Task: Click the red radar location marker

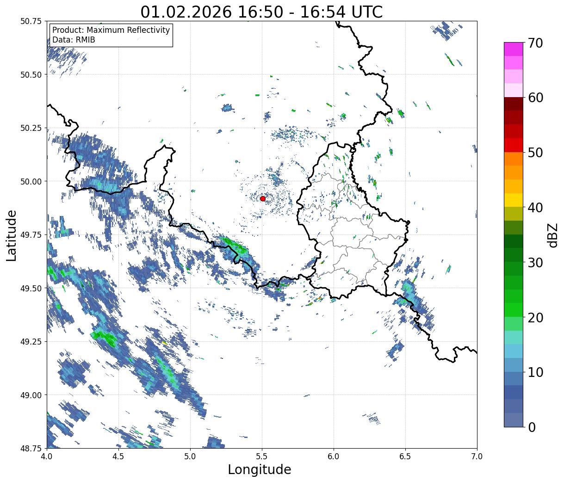Action: pyautogui.click(x=263, y=198)
